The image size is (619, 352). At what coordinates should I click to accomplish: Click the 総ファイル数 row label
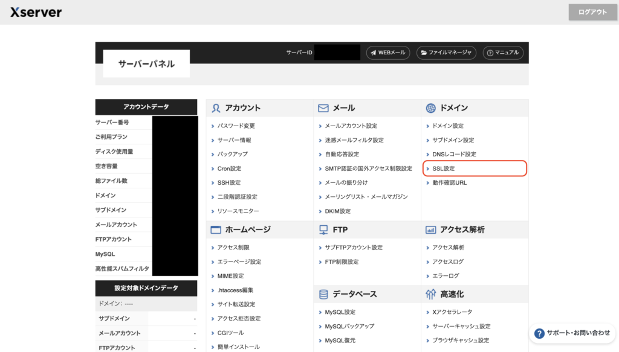pyautogui.click(x=111, y=181)
